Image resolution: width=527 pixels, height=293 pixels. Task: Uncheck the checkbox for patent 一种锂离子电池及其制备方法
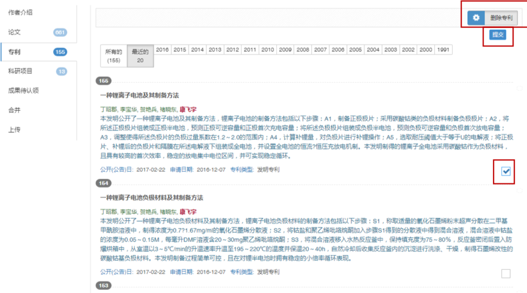coord(506,172)
